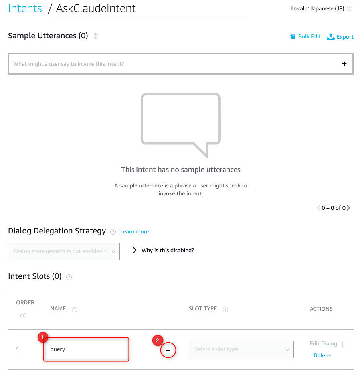Delete the query intent slot
Screen dimensions: 360x371
(x=322, y=355)
